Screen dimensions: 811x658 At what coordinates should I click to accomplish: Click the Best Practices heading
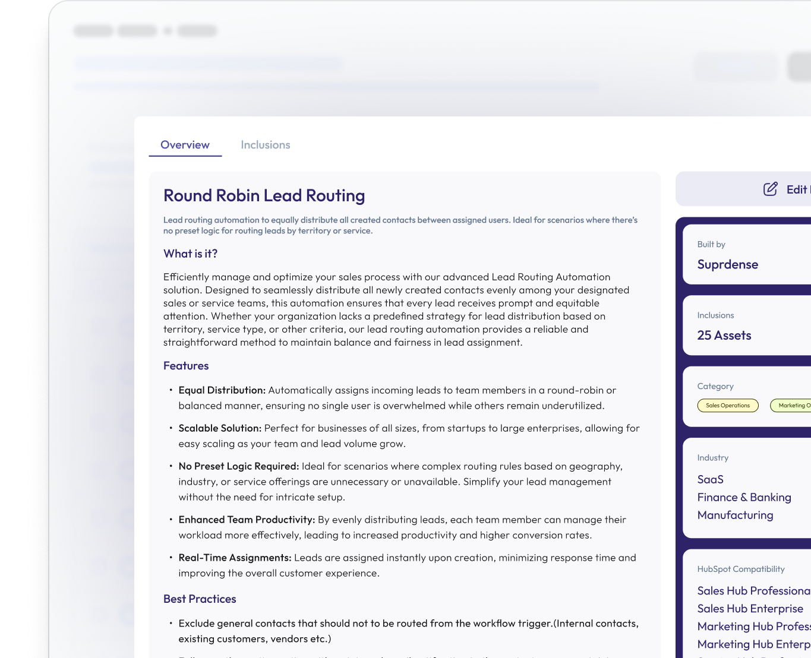(x=200, y=599)
